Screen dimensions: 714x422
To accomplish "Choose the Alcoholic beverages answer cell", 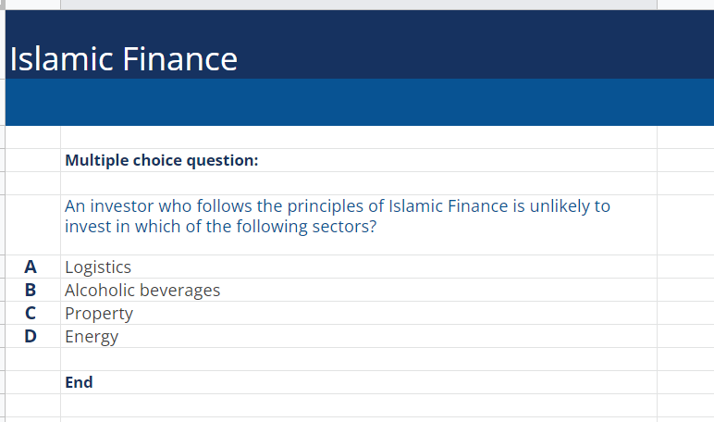I will pos(142,290).
